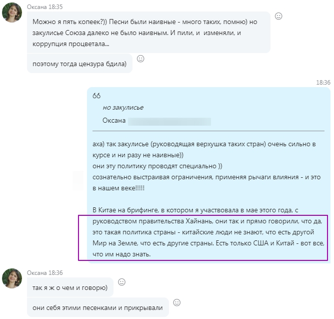Open the quoted text 'но закулисье'
The height and width of the screenshot is (319, 334).
[123, 107]
